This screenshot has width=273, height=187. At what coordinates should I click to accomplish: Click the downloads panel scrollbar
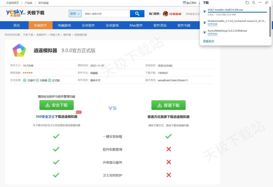coord(270,22)
